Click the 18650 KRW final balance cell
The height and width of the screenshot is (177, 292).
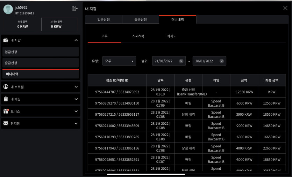click(x=272, y=160)
